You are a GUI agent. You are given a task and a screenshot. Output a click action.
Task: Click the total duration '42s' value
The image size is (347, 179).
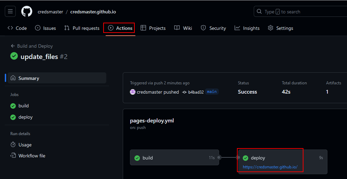click(286, 92)
